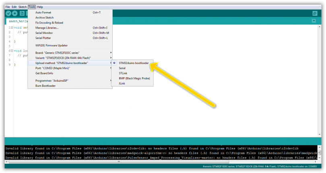Image resolution: width=326 pixels, height=173 pixels.
Task: Click the New sketch icon
Action: click(22, 13)
